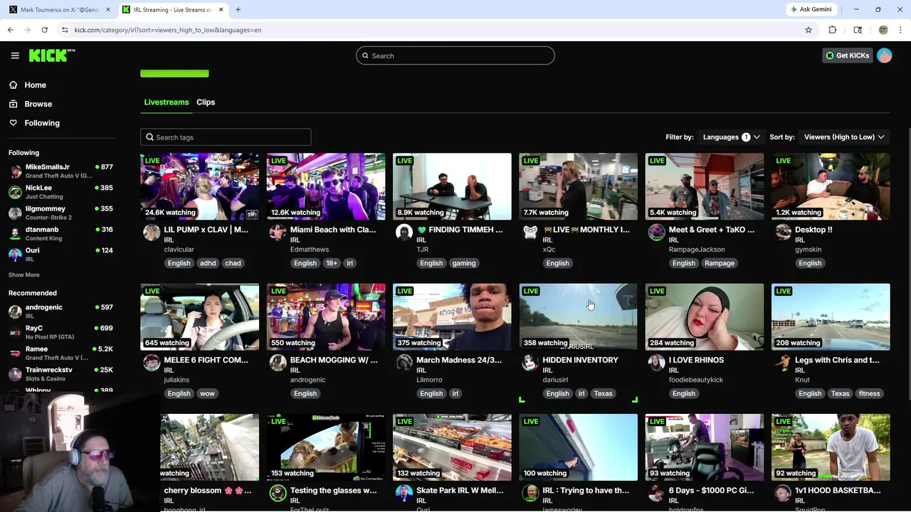Open the hamburger sidebar menu
The height and width of the screenshot is (512, 911).
coord(15,55)
